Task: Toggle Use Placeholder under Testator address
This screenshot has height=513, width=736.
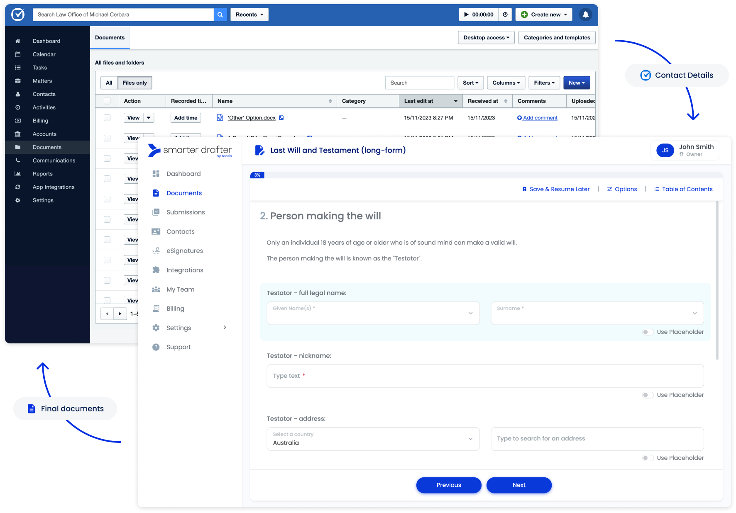Action: pos(648,458)
